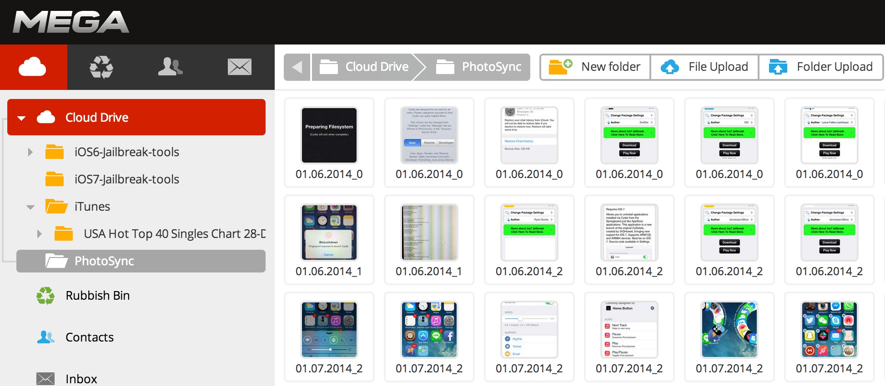
Task: Select the BioLockdown screenshot thumbnail
Action: (329, 233)
